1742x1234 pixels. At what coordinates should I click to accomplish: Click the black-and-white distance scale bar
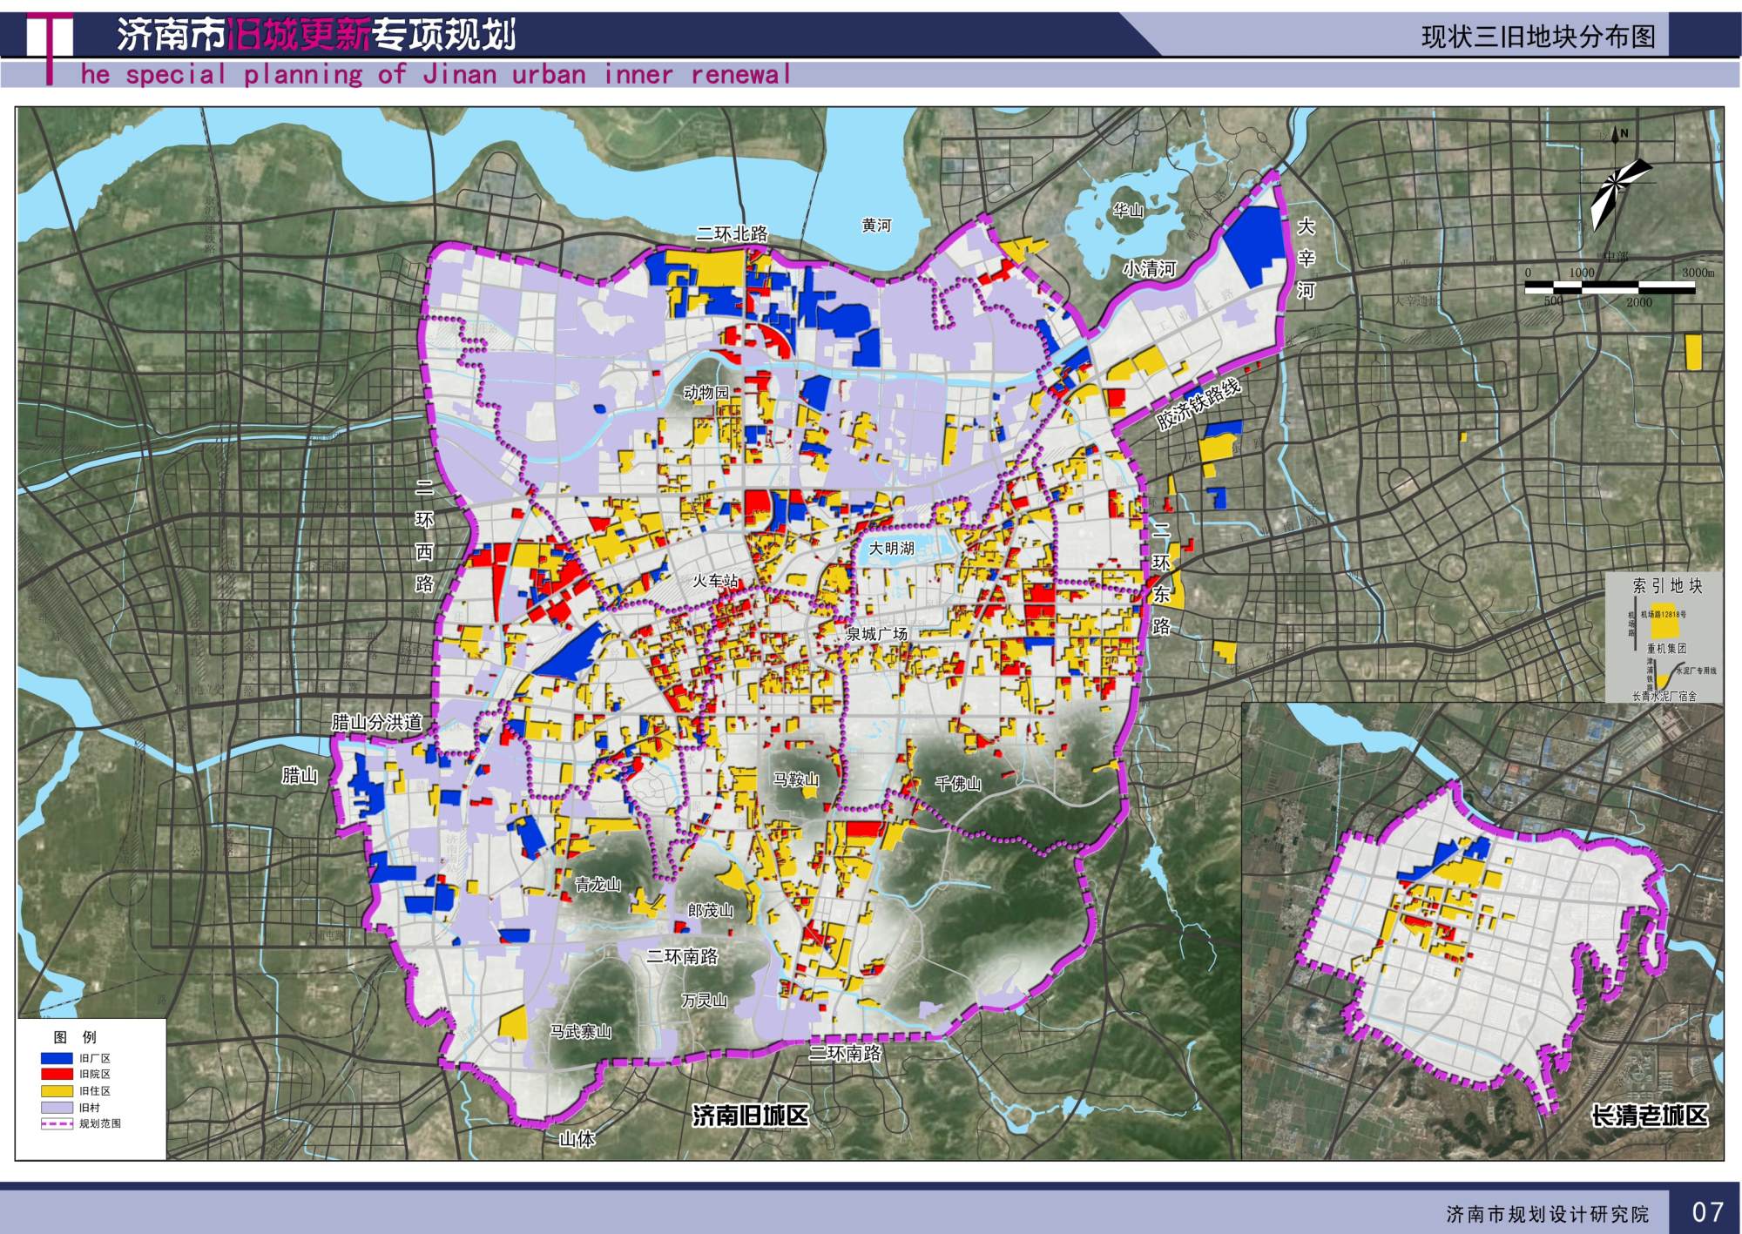pyautogui.click(x=1610, y=287)
